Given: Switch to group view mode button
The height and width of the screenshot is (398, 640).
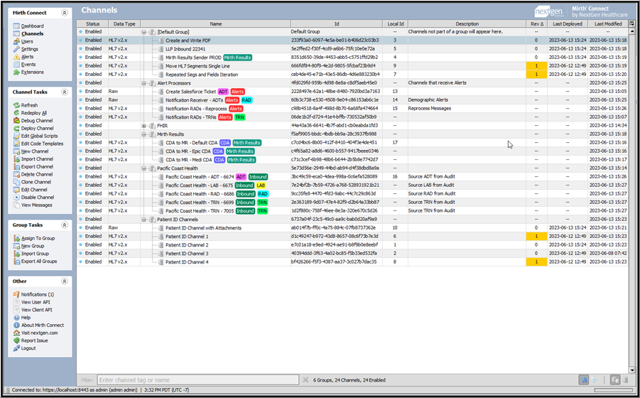Looking at the screenshot, I should click(x=615, y=380).
